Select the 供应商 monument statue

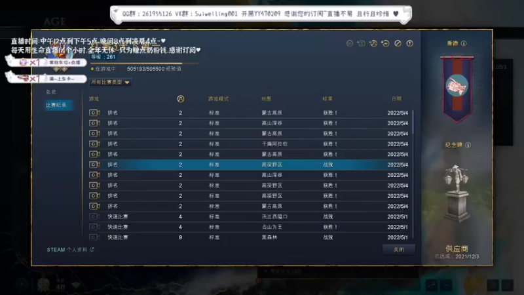[457, 193]
